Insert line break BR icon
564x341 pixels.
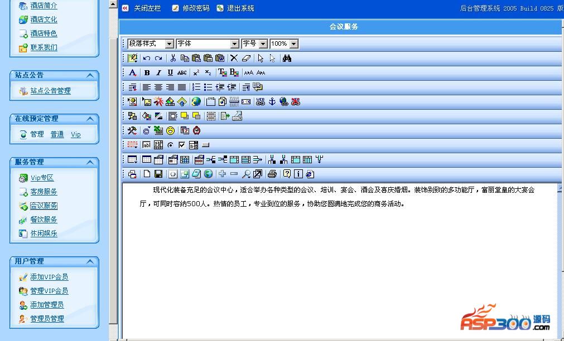click(258, 87)
